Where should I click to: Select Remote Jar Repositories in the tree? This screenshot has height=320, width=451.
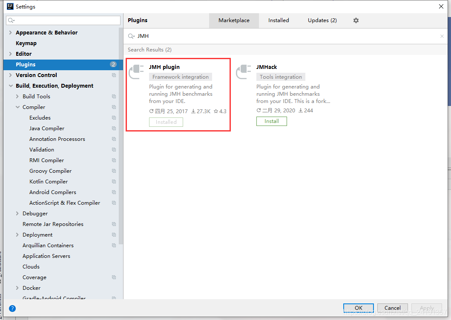tap(53, 224)
